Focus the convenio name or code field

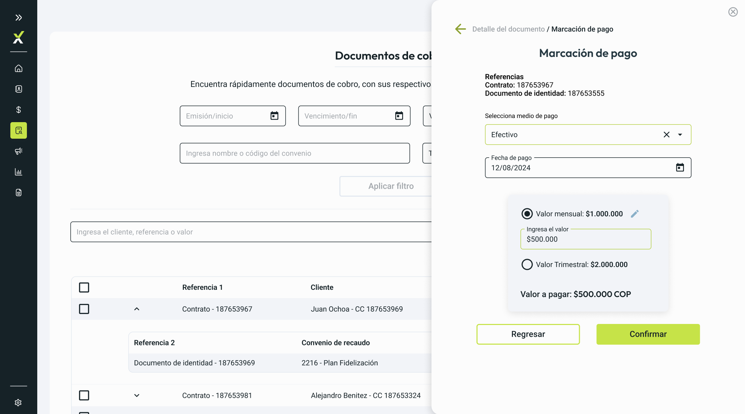coord(295,153)
